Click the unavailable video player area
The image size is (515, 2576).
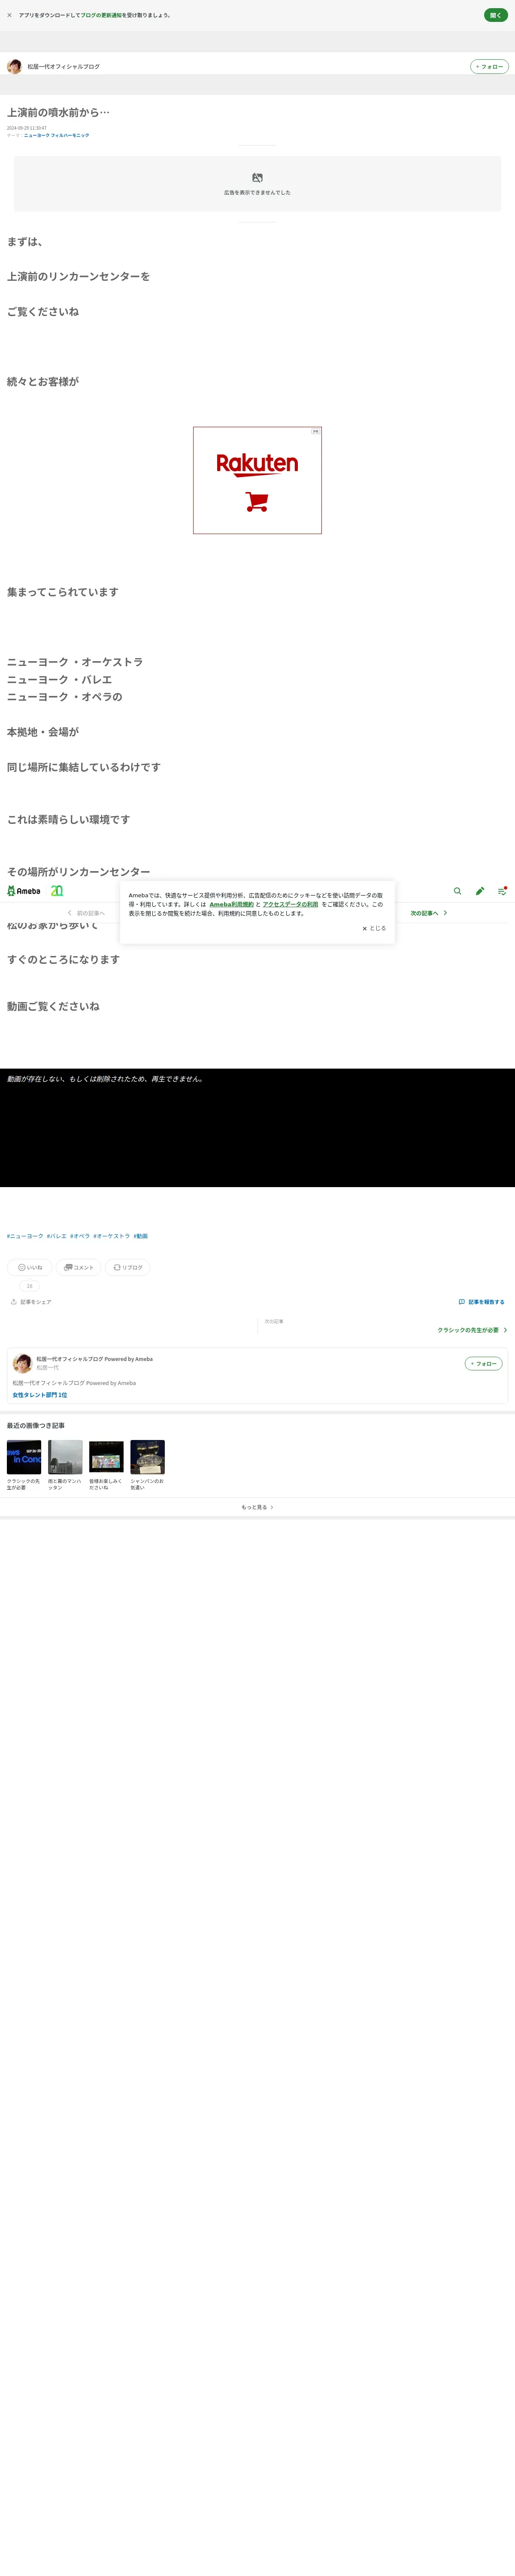click(x=257, y=1128)
